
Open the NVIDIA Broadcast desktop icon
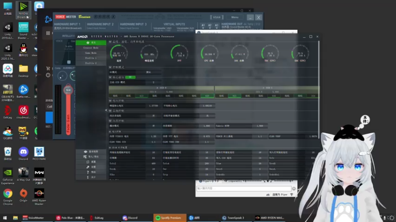pos(23,10)
